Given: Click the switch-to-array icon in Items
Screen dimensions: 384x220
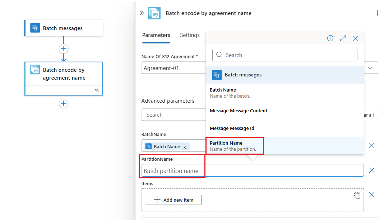Looking at the screenshot, I should (357, 195).
